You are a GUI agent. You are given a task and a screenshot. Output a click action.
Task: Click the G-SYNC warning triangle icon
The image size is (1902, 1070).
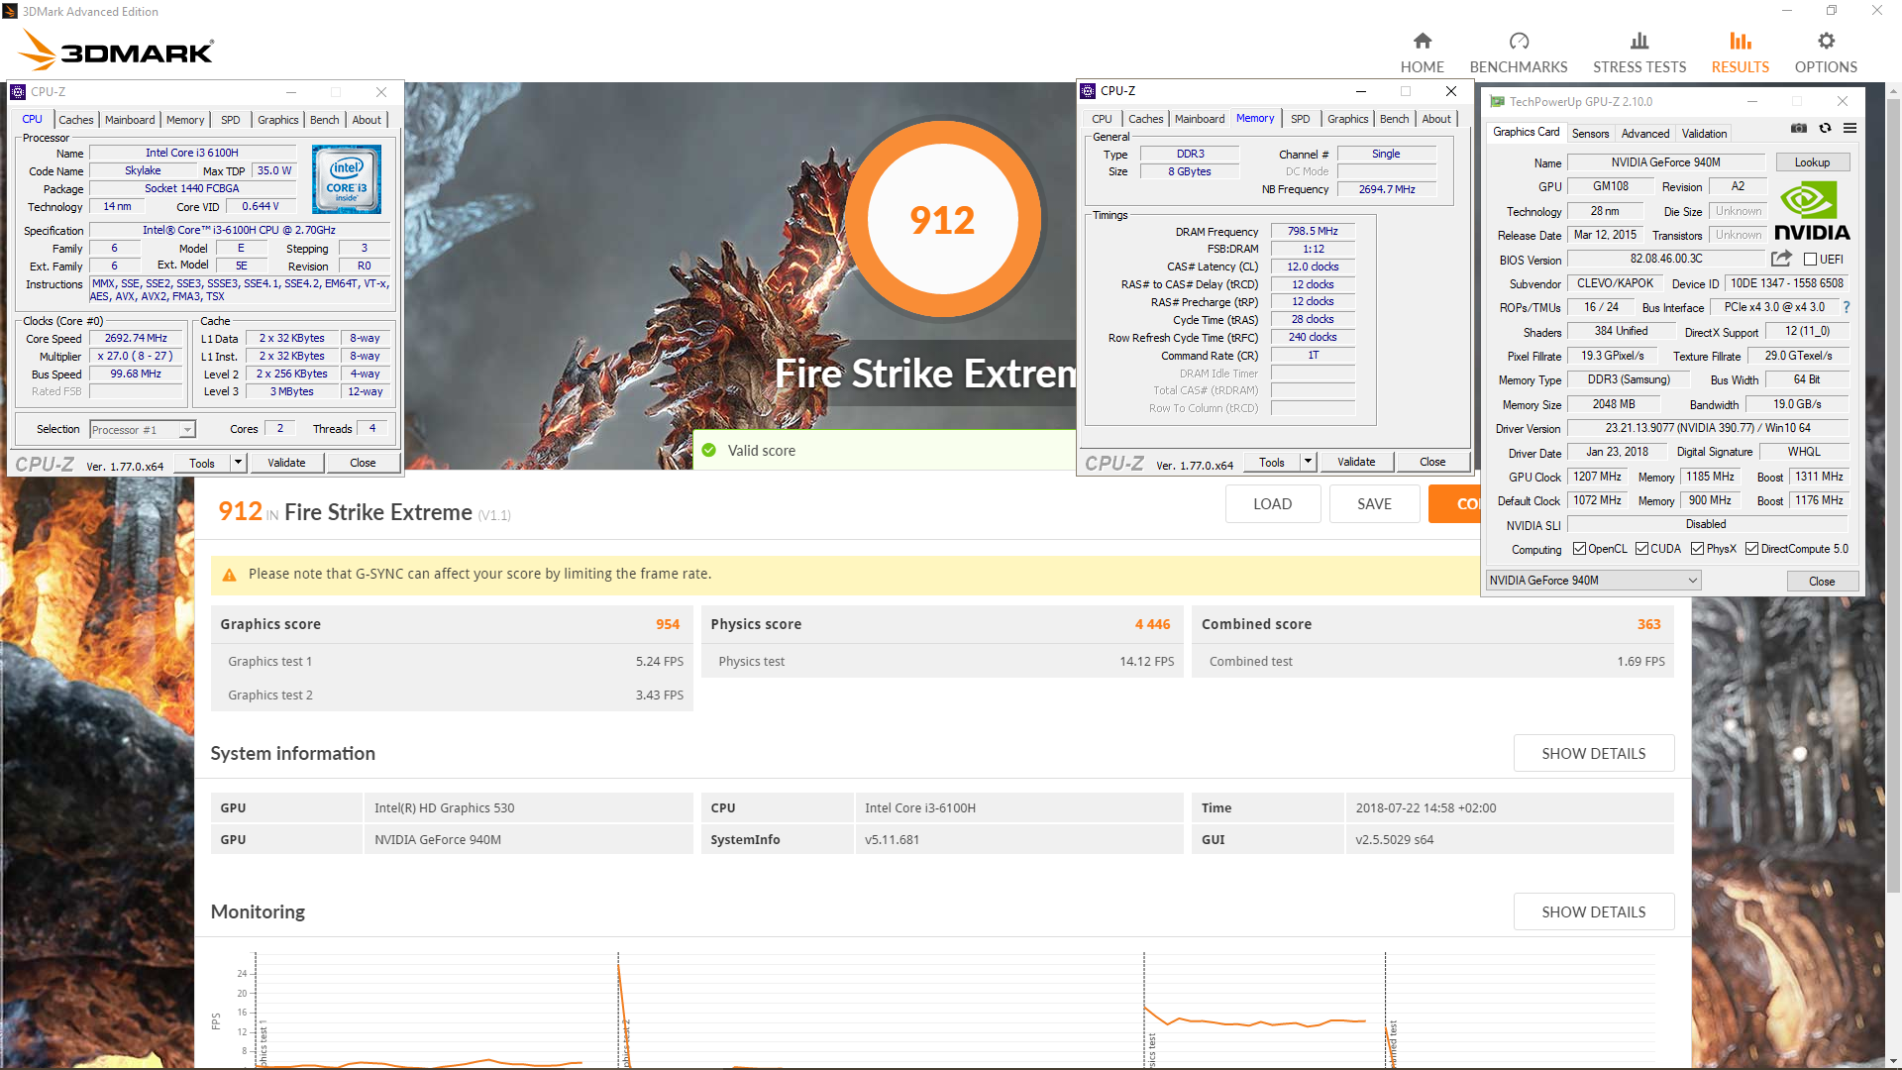click(229, 575)
